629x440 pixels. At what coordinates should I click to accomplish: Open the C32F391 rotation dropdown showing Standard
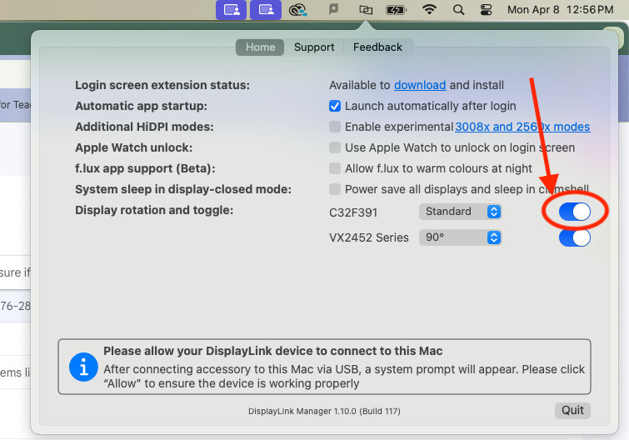pos(461,212)
